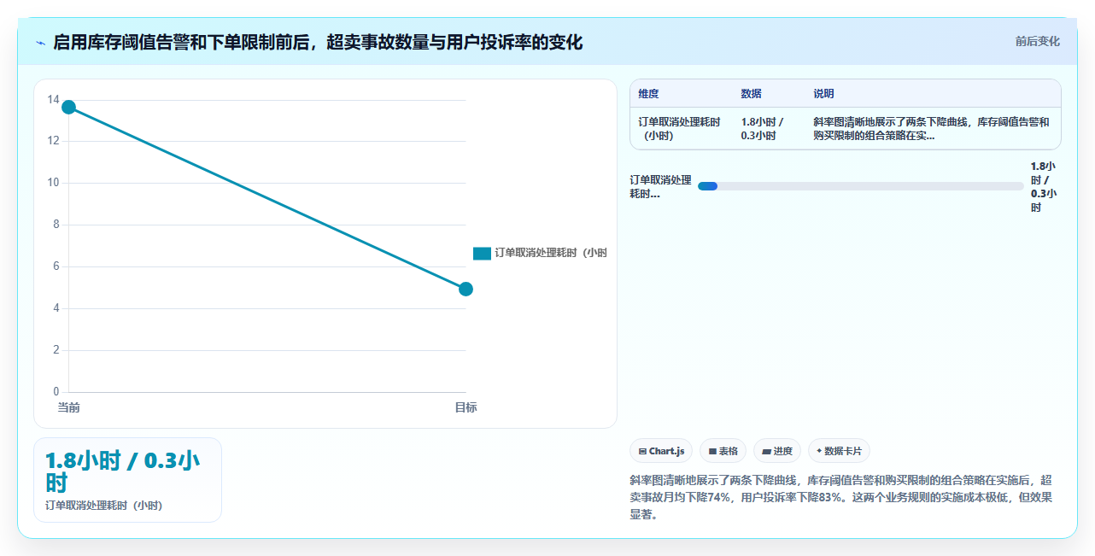Click the page title 启用库存阈值告警和下单限制前后

coord(318,42)
